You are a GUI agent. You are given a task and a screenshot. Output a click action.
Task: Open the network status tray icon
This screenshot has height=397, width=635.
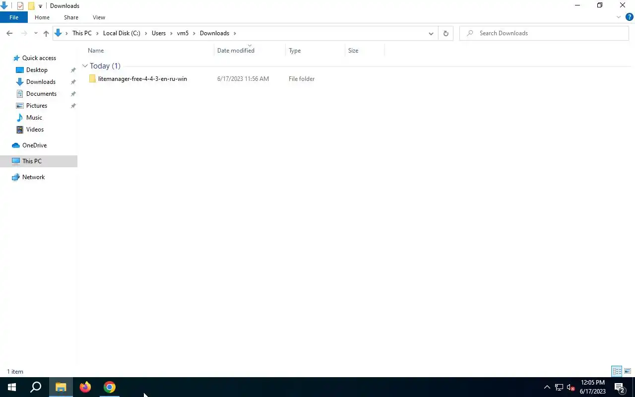[559, 387]
